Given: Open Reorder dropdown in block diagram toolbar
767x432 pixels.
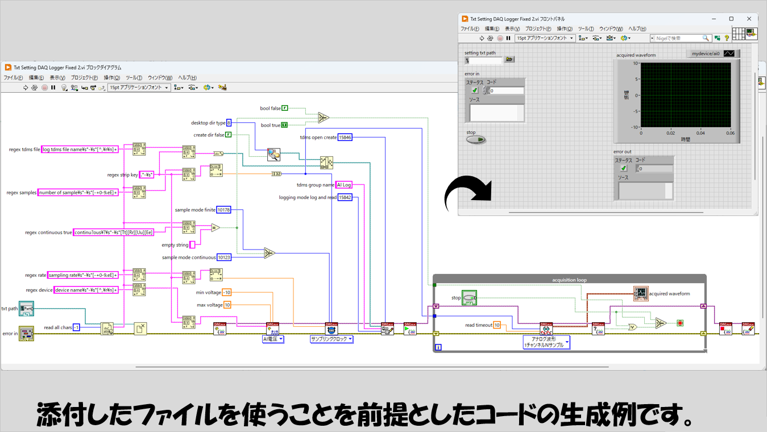Looking at the screenshot, I should click(209, 88).
